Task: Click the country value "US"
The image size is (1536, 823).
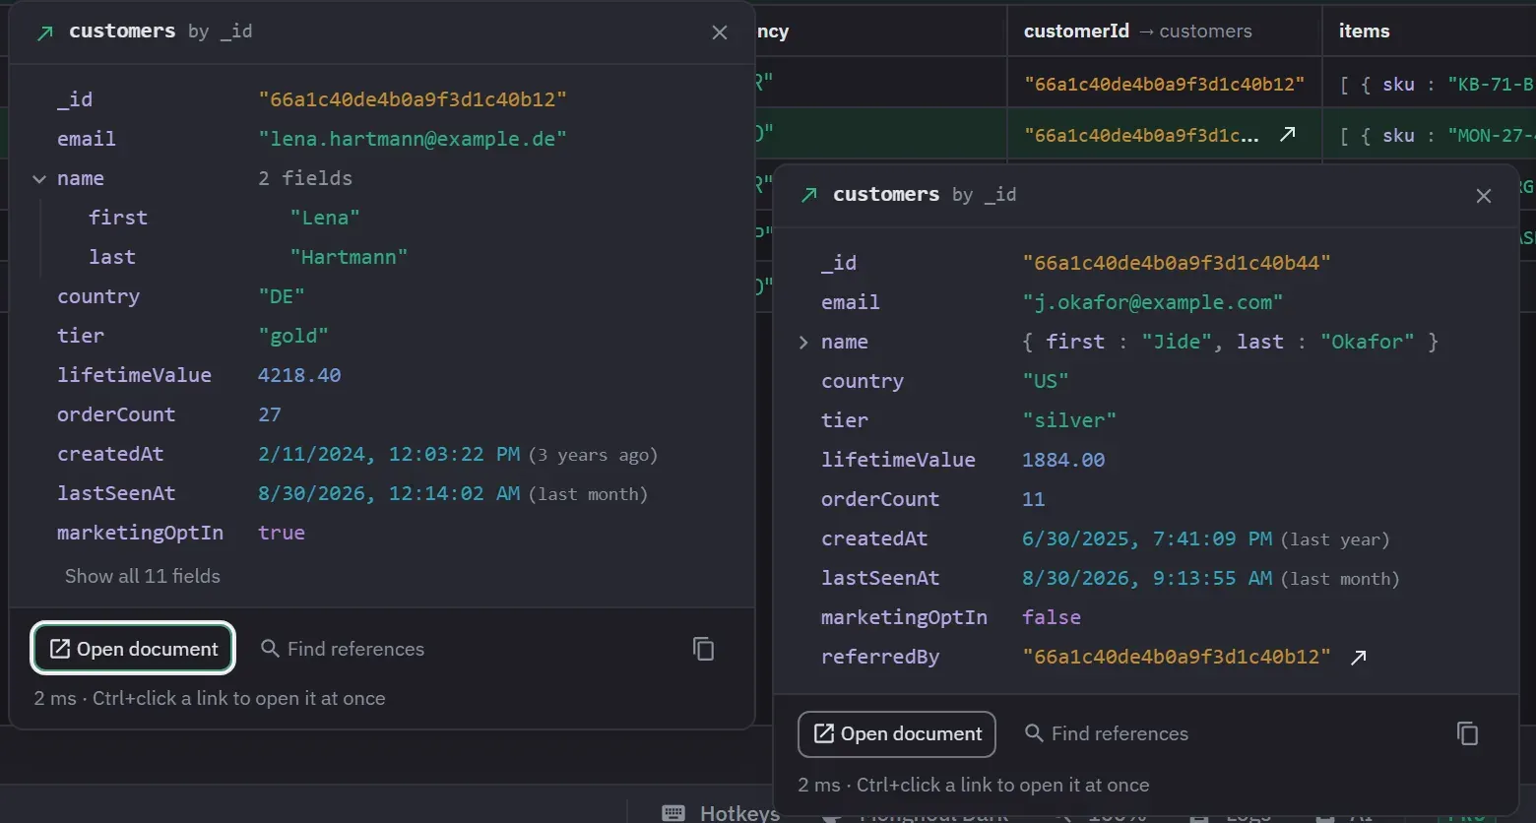Action: [x=1046, y=381]
